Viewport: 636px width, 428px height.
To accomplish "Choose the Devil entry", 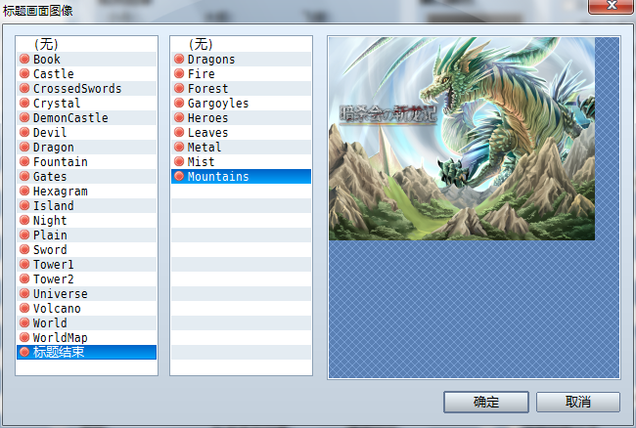I will [86, 133].
